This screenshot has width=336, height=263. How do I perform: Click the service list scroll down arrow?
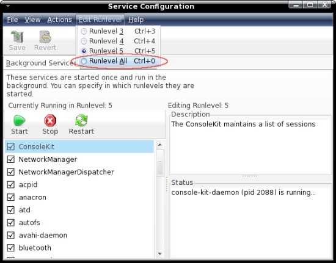pyautogui.click(x=160, y=254)
